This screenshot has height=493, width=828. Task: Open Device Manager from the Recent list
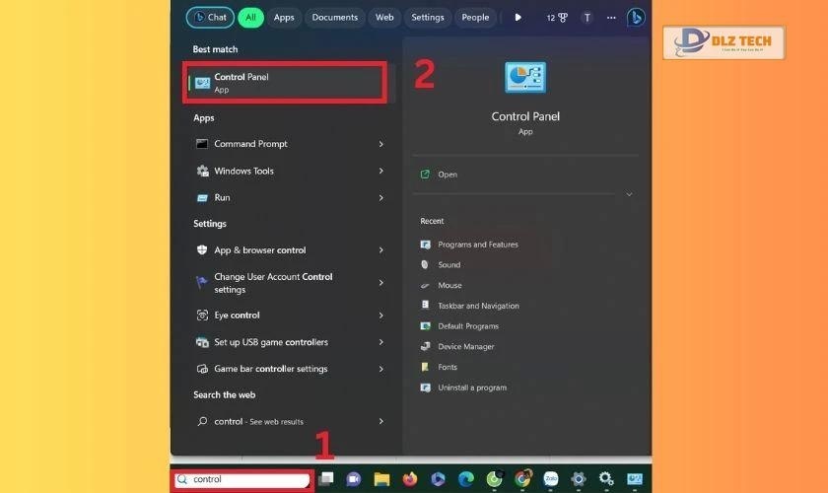(465, 347)
